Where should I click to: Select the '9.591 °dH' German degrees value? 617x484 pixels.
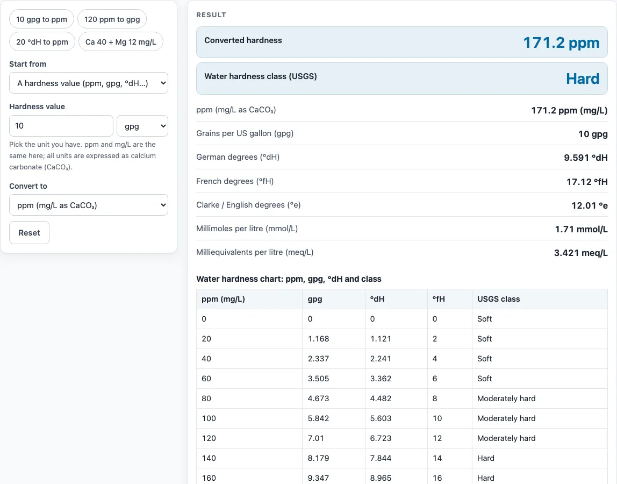585,158
